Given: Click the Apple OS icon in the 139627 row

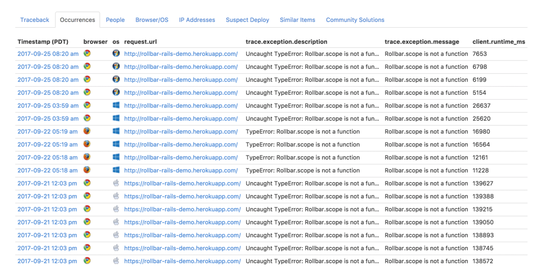Looking at the screenshot, I should tap(116, 183).
